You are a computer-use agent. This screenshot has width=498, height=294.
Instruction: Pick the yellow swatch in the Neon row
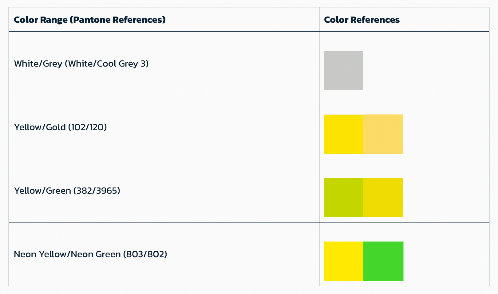pos(343,261)
